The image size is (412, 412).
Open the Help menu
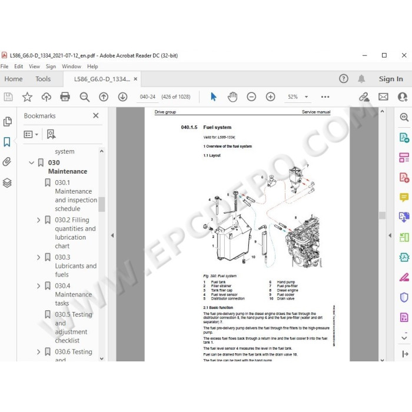pos(92,67)
